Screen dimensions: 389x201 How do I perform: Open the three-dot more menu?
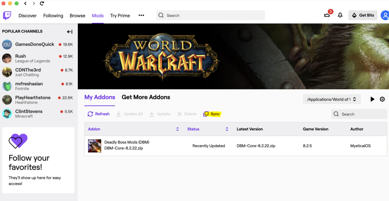coord(141,16)
